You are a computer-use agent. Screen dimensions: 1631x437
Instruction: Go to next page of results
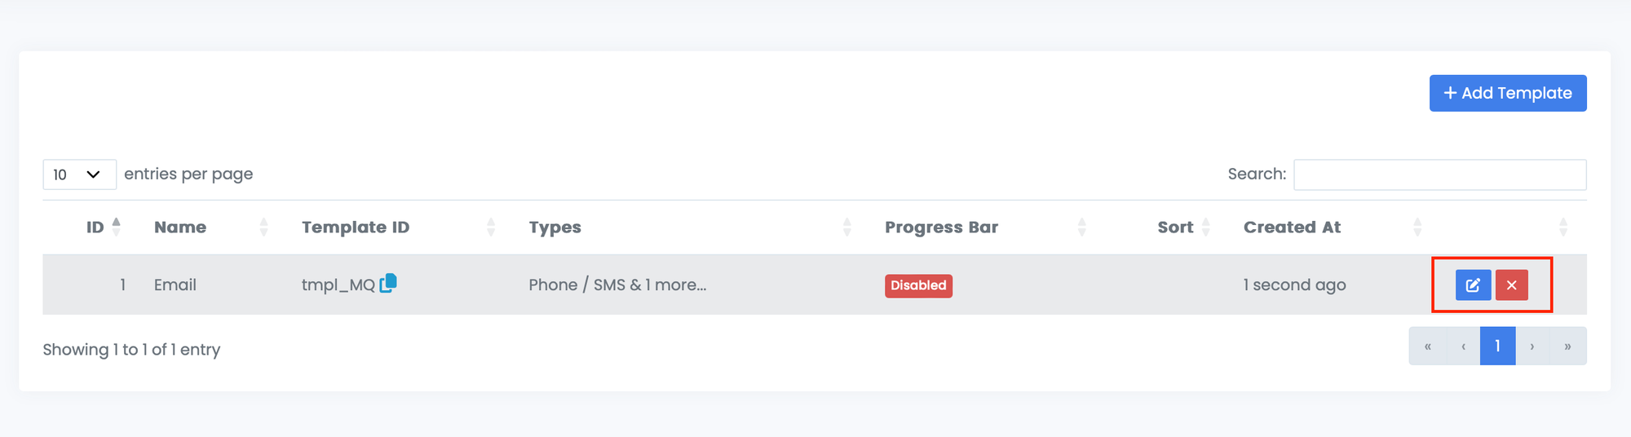[x=1532, y=347]
